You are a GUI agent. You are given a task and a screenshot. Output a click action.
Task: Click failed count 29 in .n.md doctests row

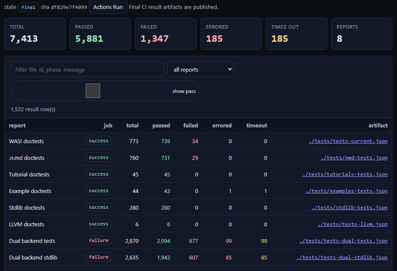pos(195,158)
